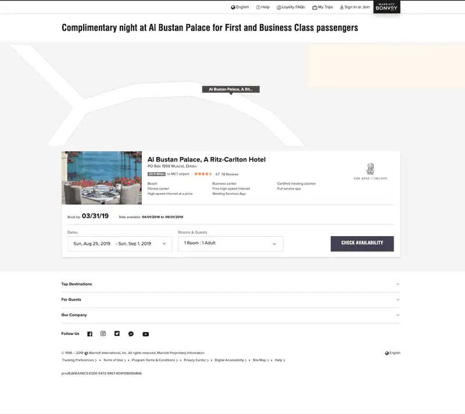Click the Business center amenity
Viewport: 465px width, 414px height.
(x=224, y=184)
